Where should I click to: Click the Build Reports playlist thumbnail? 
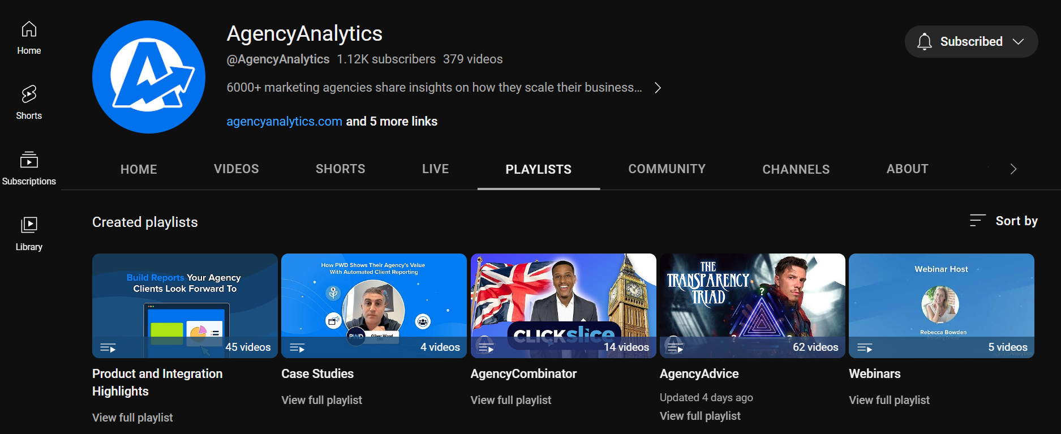(185, 306)
